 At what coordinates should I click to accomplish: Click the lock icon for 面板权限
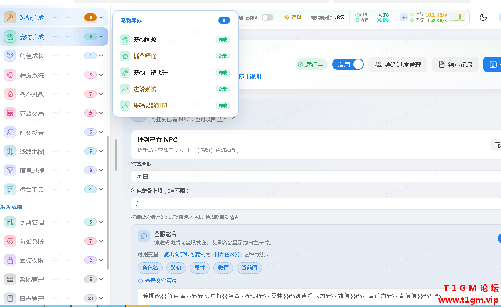tap(10, 260)
